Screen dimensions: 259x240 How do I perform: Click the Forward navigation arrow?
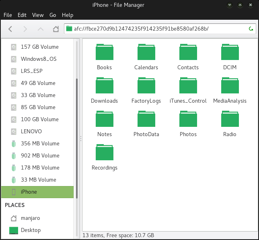click(25, 29)
